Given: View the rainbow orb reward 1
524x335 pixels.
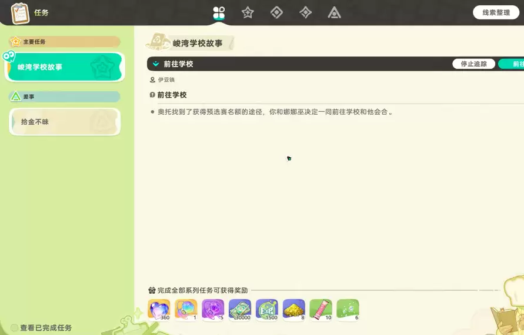Looking at the screenshot, I should click(186, 310).
